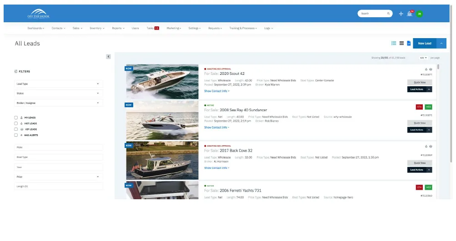Click the red OTH badge on 2008 Sea Ray
456x241 pixels.
[x=419, y=107]
